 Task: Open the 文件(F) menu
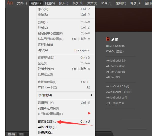(x=22, y=3)
